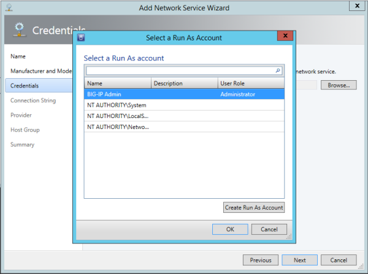Go back with the Previous button

point(261,260)
